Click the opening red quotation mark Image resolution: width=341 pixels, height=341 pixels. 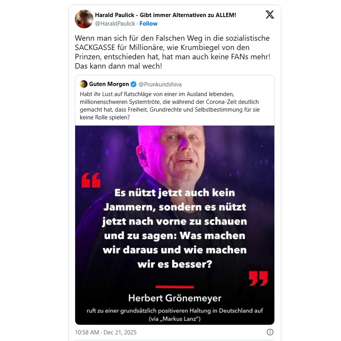[x=91, y=180]
